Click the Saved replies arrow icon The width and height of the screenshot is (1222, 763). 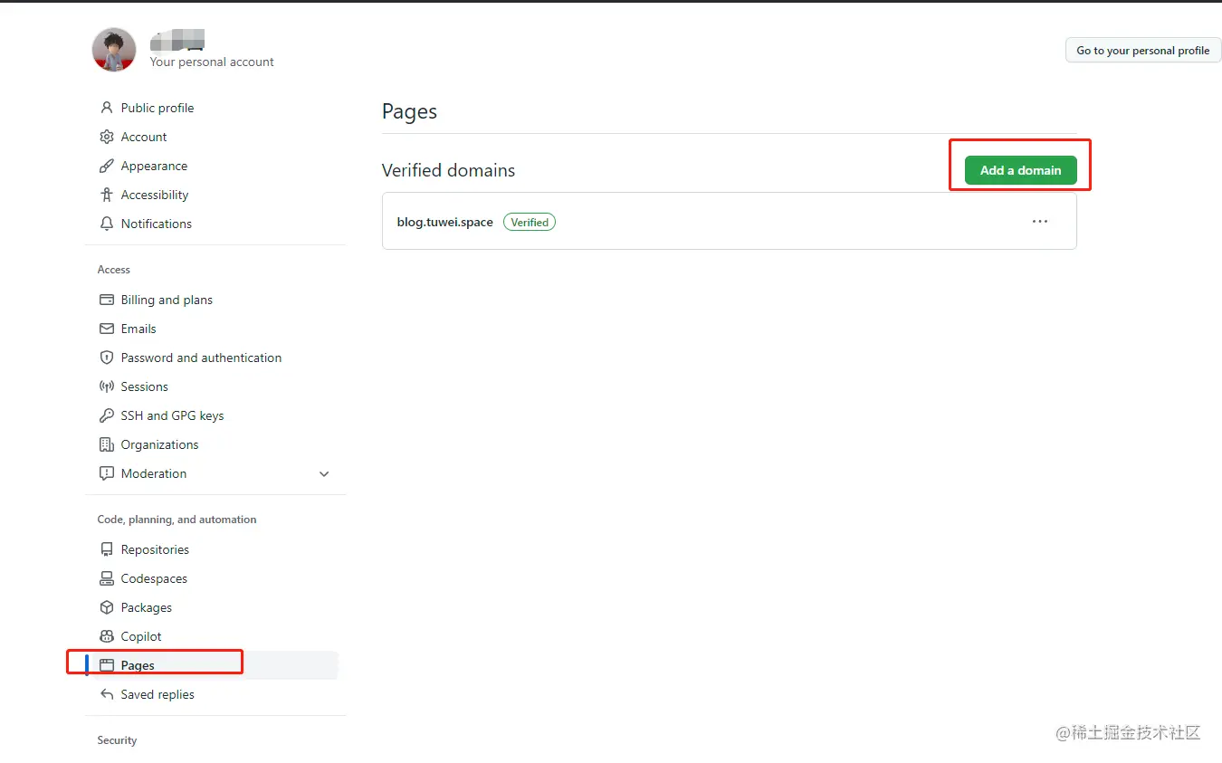107,694
